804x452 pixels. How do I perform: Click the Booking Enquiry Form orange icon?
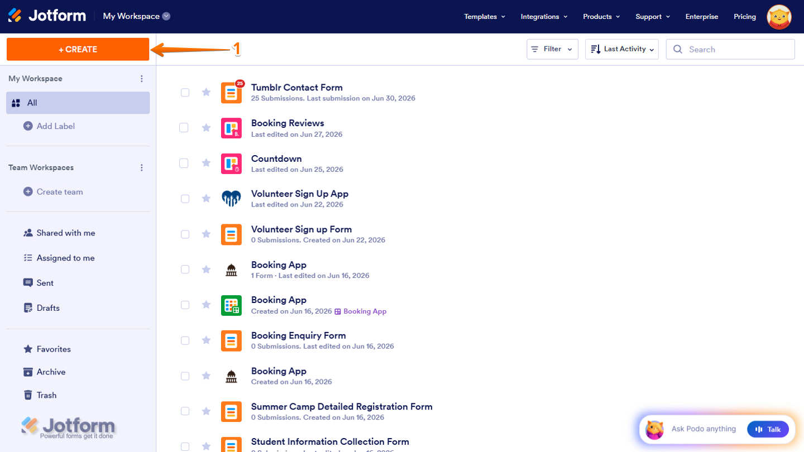(x=231, y=341)
